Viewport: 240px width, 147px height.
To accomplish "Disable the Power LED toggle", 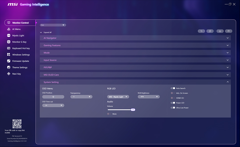I will point(173,103).
